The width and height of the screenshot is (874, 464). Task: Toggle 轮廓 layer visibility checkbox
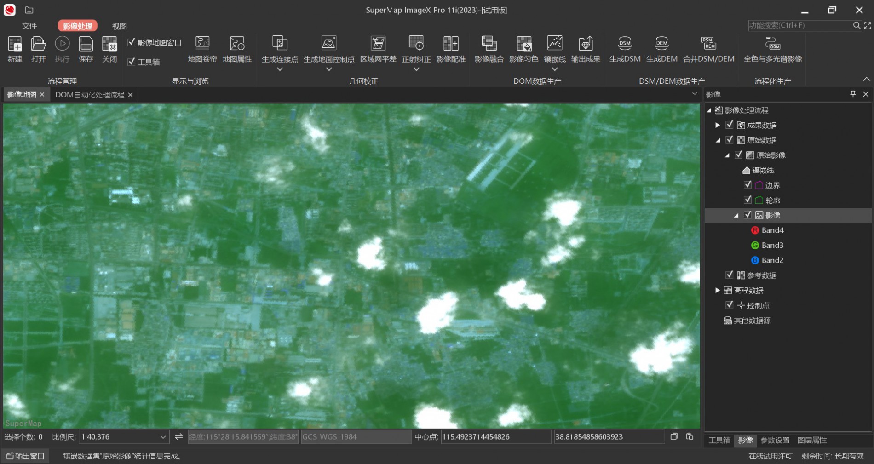(x=748, y=200)
